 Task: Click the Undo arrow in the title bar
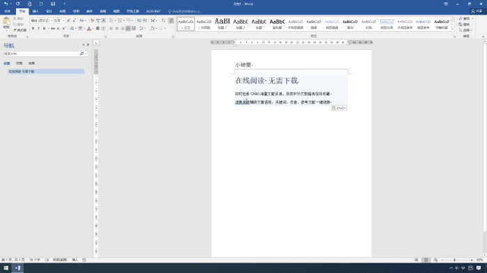pyautogui.click(x=6, y=3)
